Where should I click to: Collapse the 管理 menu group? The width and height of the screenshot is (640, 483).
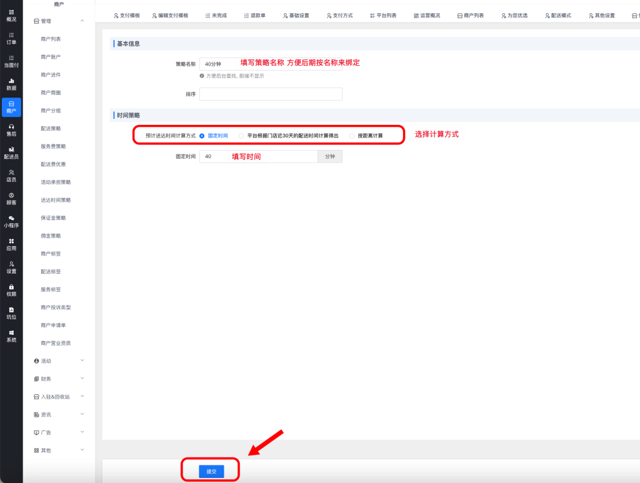(x=82, y=21)
